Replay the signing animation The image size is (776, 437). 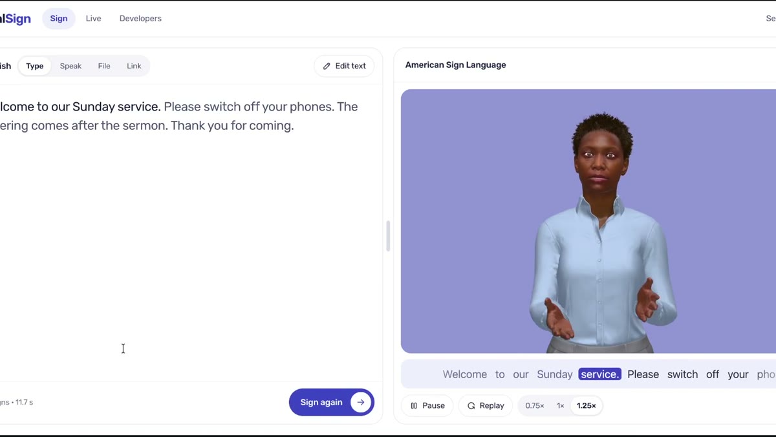[x=486, y=405]
